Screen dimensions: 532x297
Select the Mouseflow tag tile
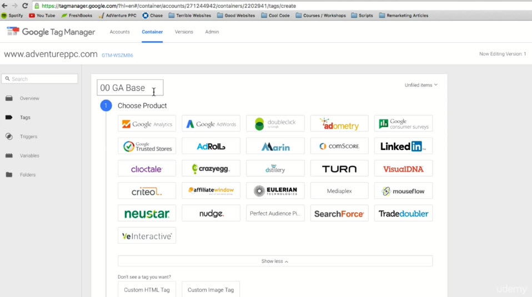tap(403, 191)
